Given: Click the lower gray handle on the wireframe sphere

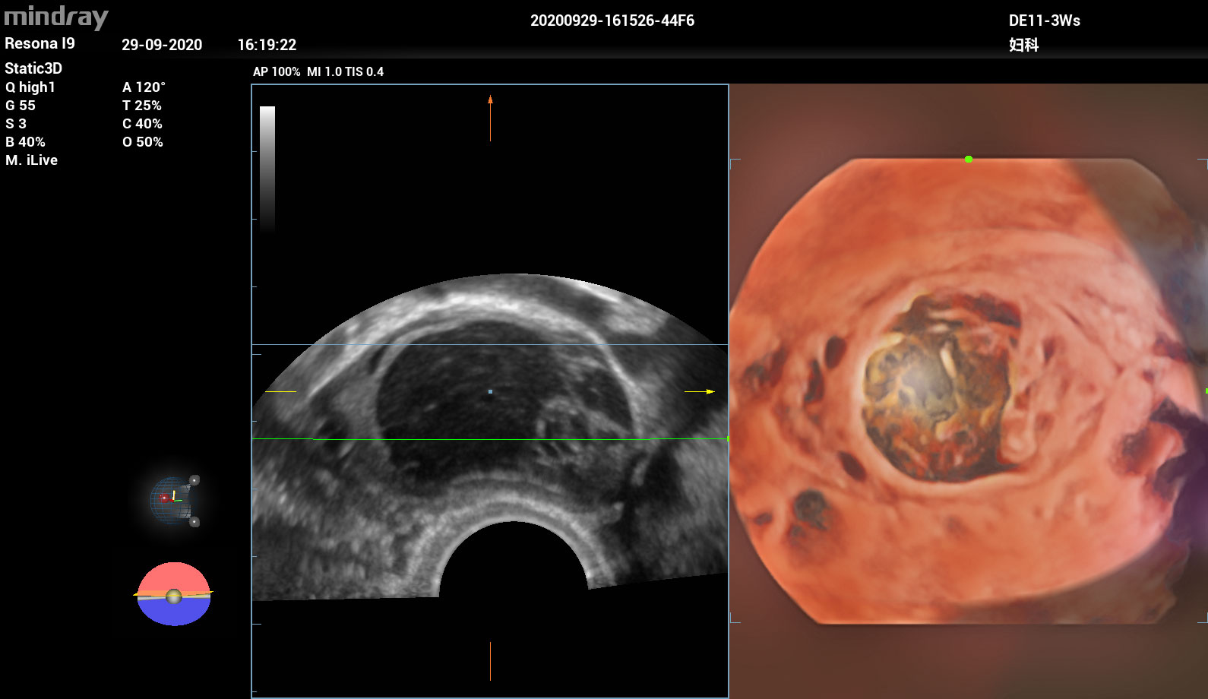Looking at the screenshot, I should (194, 522).
